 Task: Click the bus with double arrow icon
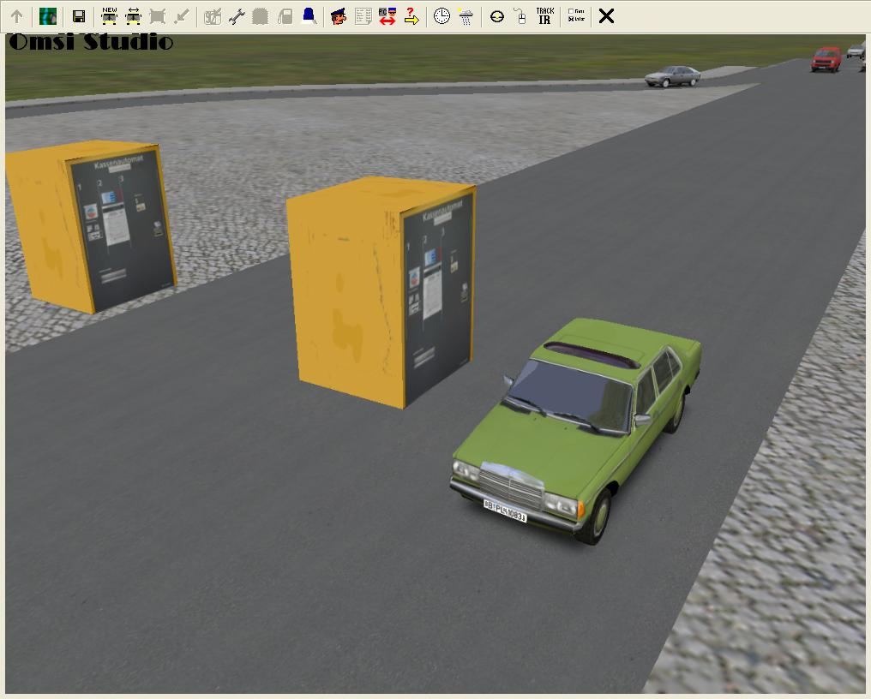[133, 16]
